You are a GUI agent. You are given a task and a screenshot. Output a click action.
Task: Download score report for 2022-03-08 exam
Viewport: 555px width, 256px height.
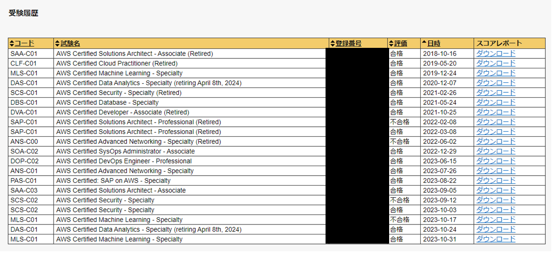click(496, 132)
